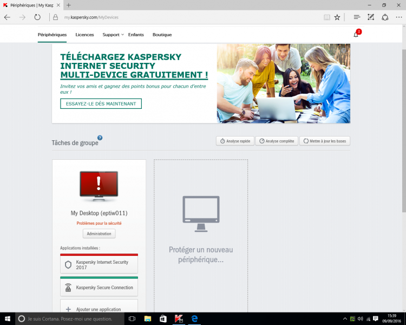Go back with the browser back arrow
406x325 pixels.
point(7,17)
